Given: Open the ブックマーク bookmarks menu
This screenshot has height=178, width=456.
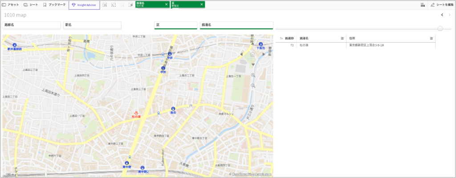Looking at the screenshot, I should point(54,4).
